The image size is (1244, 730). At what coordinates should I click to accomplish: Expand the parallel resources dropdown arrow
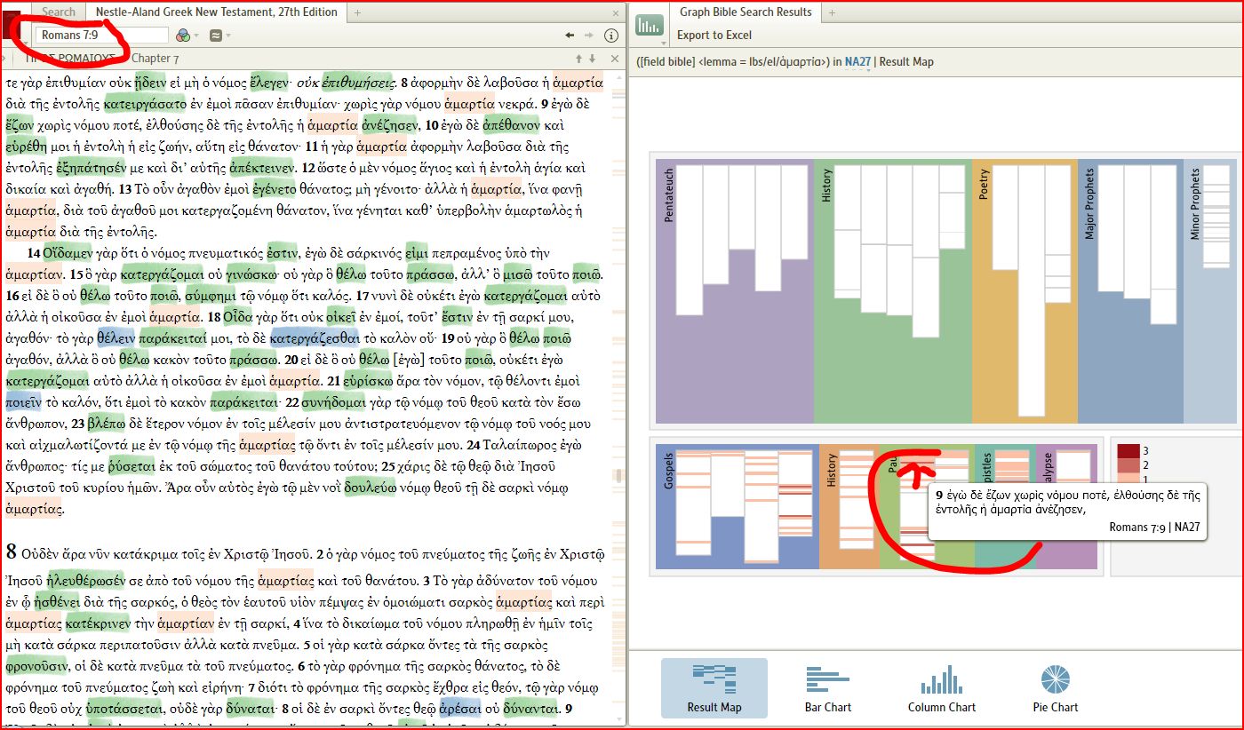pyautogui.click(x=228, y=36)
